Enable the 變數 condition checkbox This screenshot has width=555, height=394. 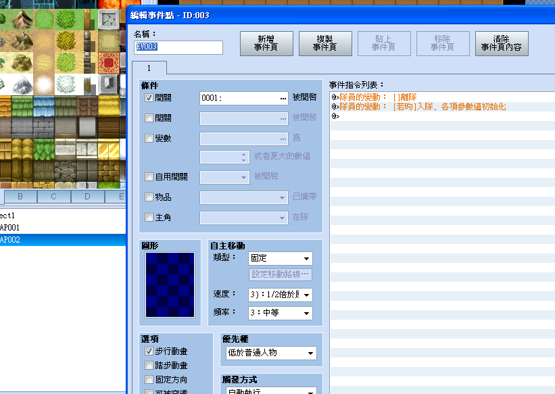(x=149, y=138)
